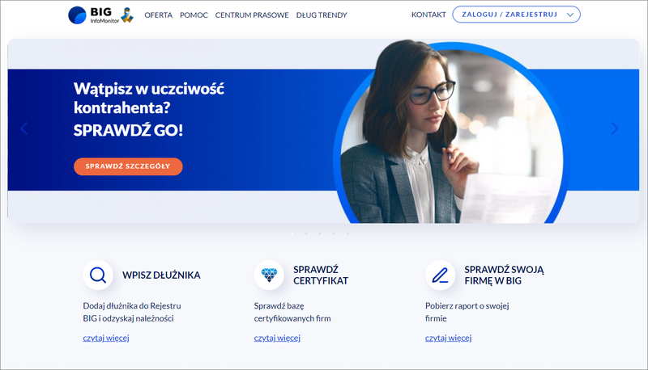Open the KONTAKT link
This screenshot has height=370, width=648.
(428, 15)
